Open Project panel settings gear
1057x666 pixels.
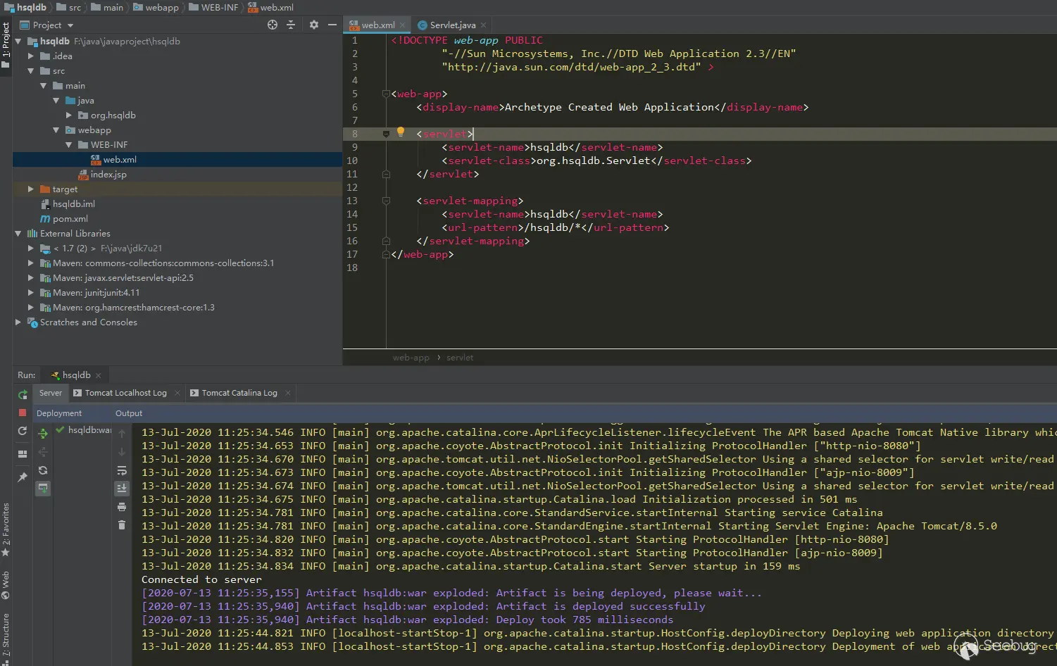(x=314, y=25)
